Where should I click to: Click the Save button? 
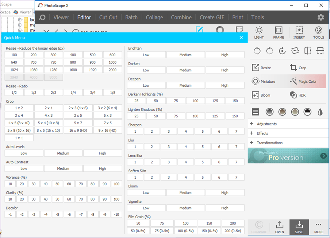(299, 227)
